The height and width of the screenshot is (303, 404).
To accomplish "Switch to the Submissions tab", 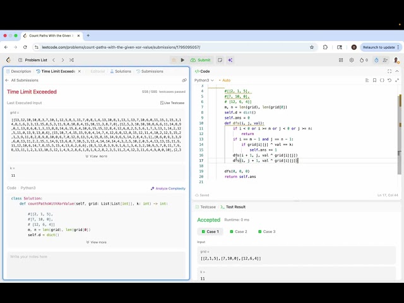I will [x=150, y=71].
